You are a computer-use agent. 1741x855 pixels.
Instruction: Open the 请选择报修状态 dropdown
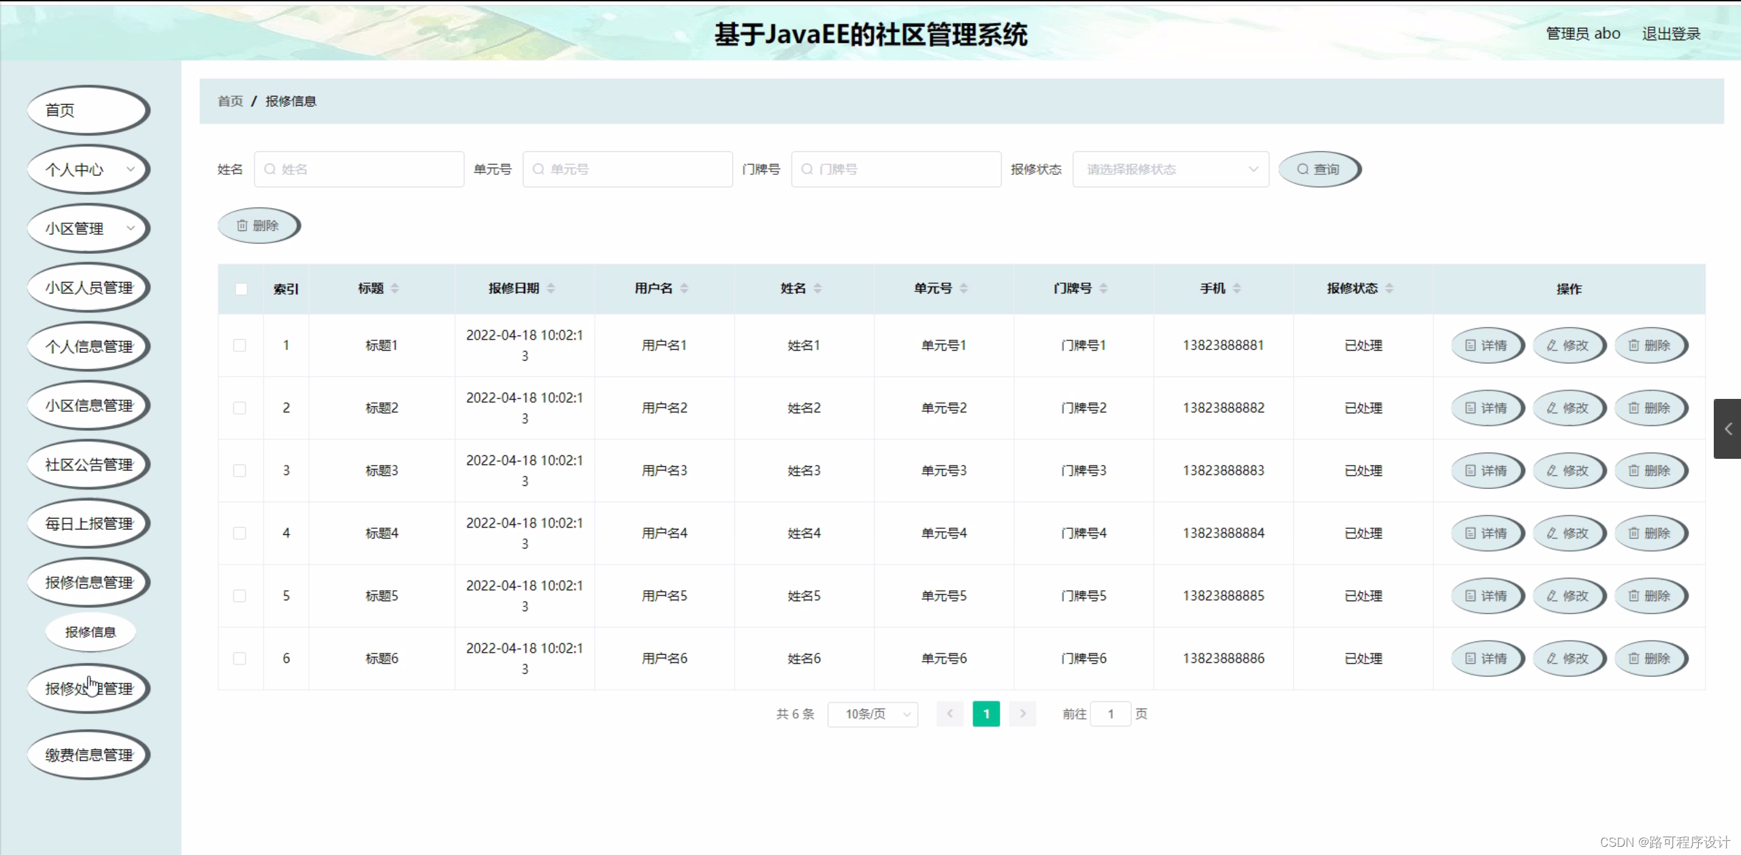click(1170, 170)
